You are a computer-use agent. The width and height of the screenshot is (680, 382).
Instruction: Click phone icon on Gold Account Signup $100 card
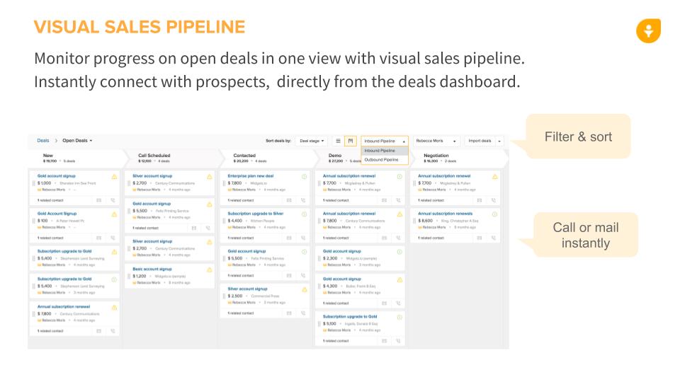pos(113,238)
